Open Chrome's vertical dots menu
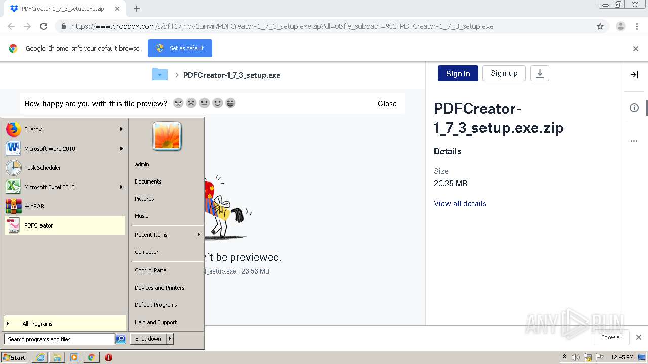The image size is (648, 364). [637, 26]
